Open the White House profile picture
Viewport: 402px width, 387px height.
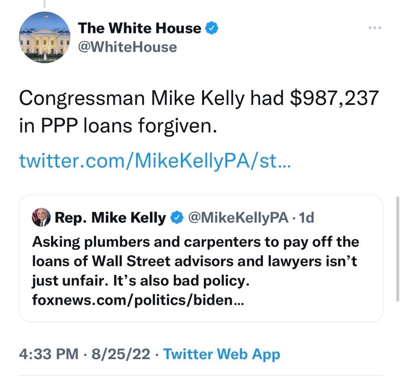tap(44, 37)
